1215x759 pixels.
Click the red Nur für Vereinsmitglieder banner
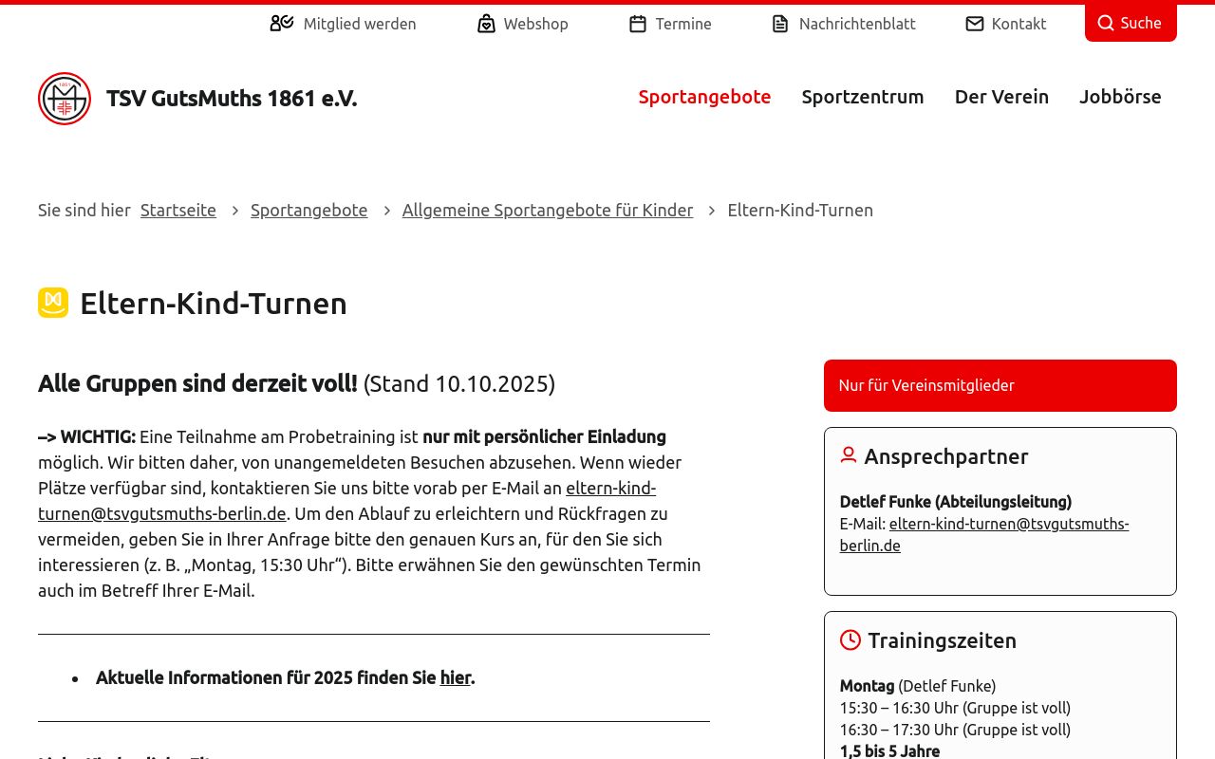(1000, 385)
